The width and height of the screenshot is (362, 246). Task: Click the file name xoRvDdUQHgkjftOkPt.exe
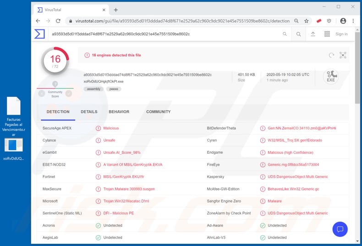tap(104, 81)
